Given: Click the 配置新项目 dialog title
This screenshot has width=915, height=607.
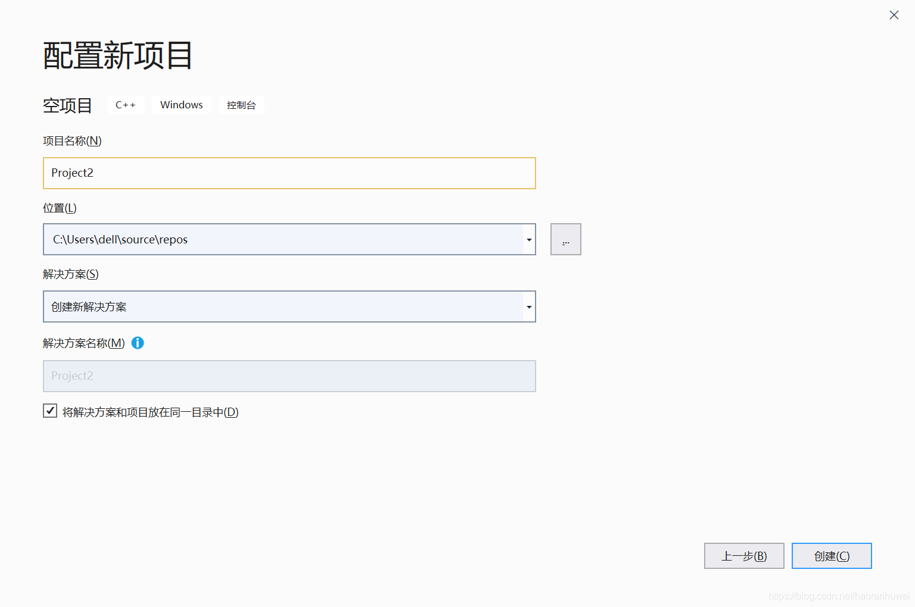Looking at the screenshot, I should (117, 55).
